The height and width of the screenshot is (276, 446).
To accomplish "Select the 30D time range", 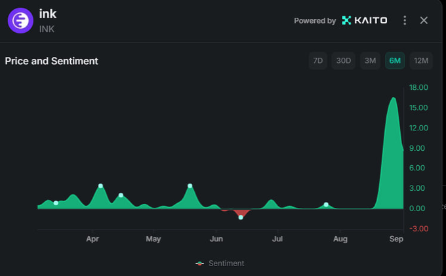I will [x=343, y=60].
